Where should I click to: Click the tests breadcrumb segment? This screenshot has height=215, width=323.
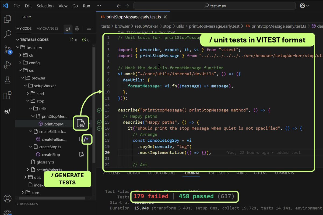(106, 26)
